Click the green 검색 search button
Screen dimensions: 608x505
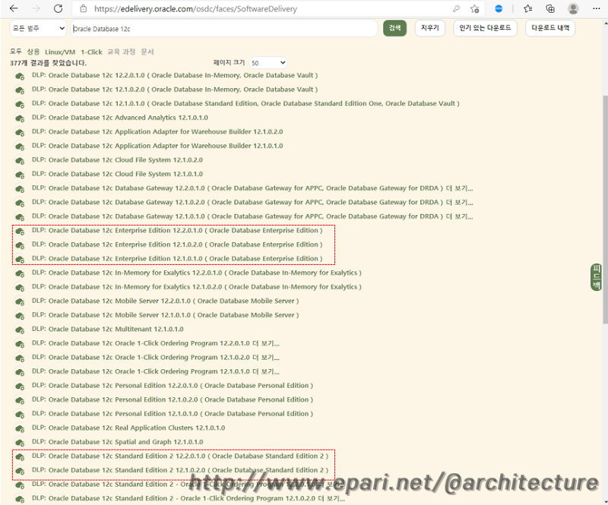394,28
